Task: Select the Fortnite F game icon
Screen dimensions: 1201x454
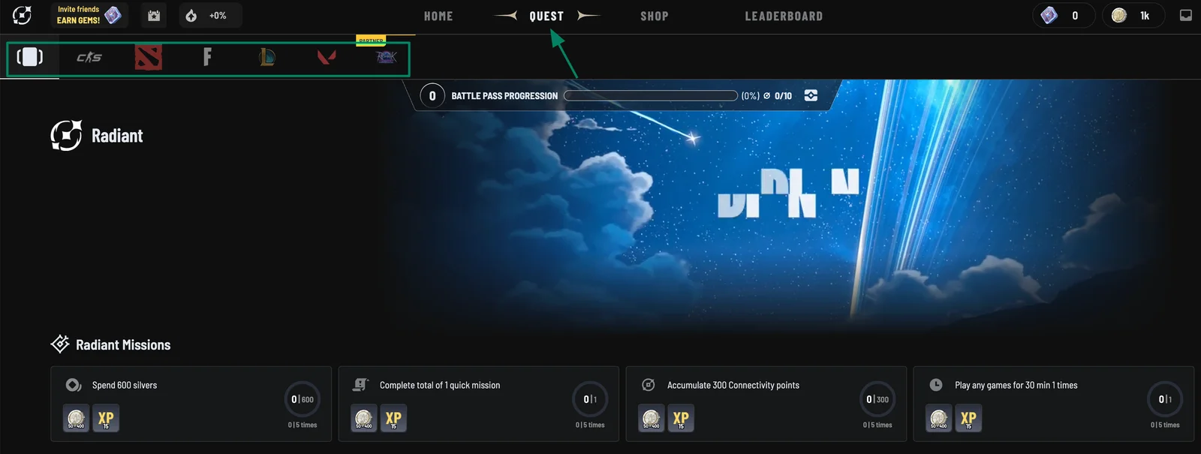Action: (x=207, y=57)
